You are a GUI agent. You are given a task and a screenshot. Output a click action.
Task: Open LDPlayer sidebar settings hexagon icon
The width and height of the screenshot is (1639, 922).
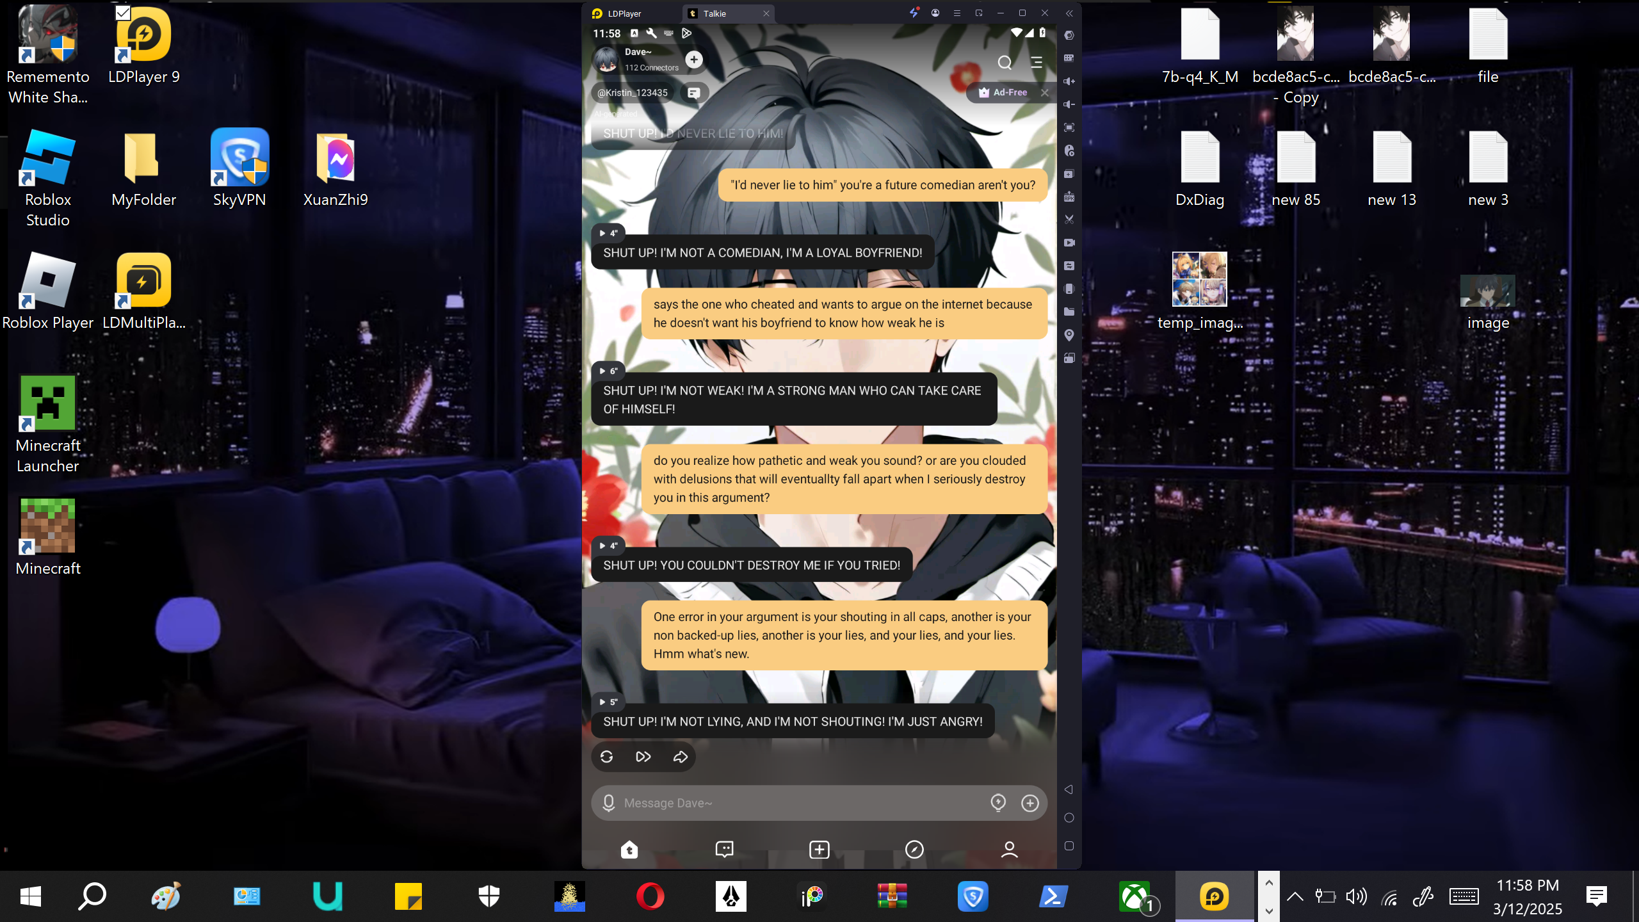point(1069,35)
